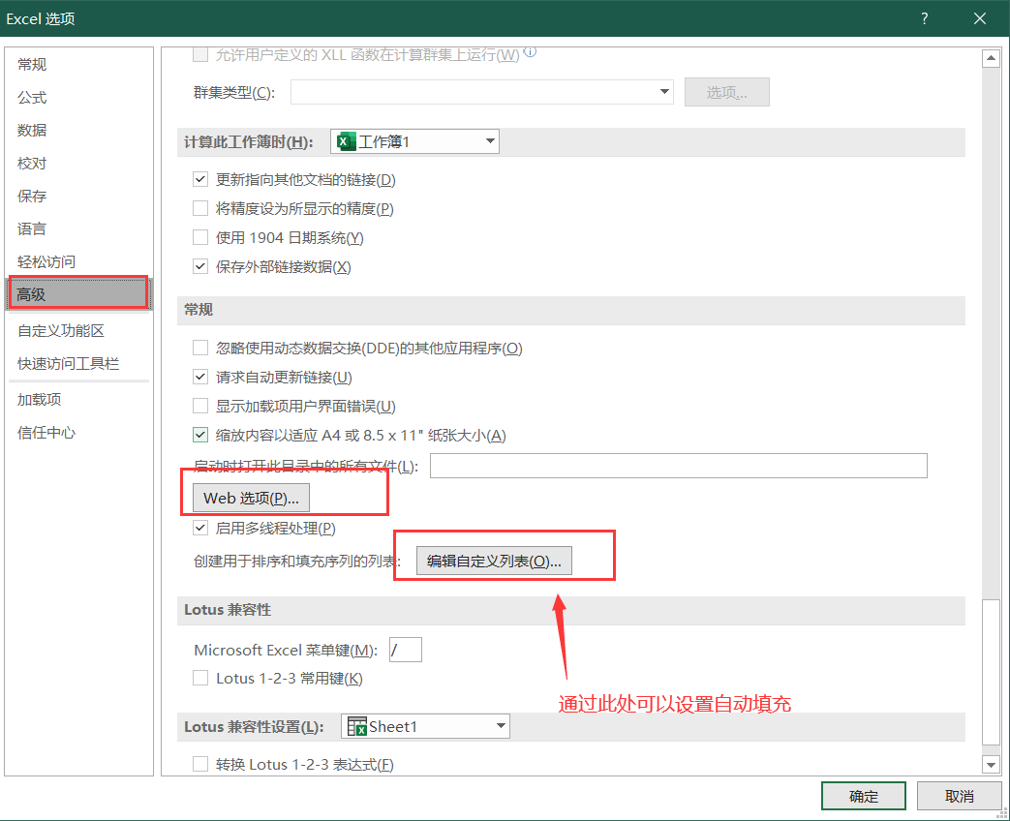Click the help question mark icon
Screen dimensions: 1010x821
click(x=925, y=18)
